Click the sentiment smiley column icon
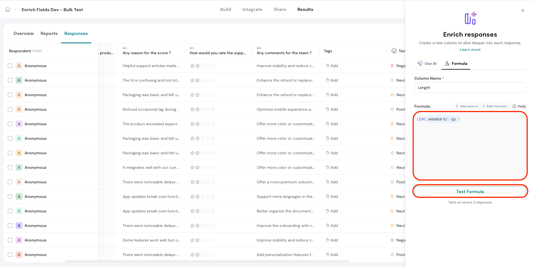 pyautogui.click(x=394, y=51)
